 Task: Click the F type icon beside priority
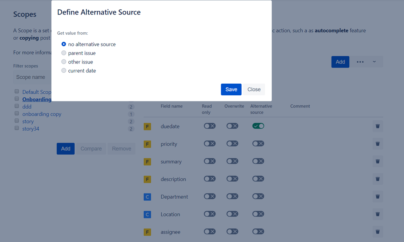147,144
